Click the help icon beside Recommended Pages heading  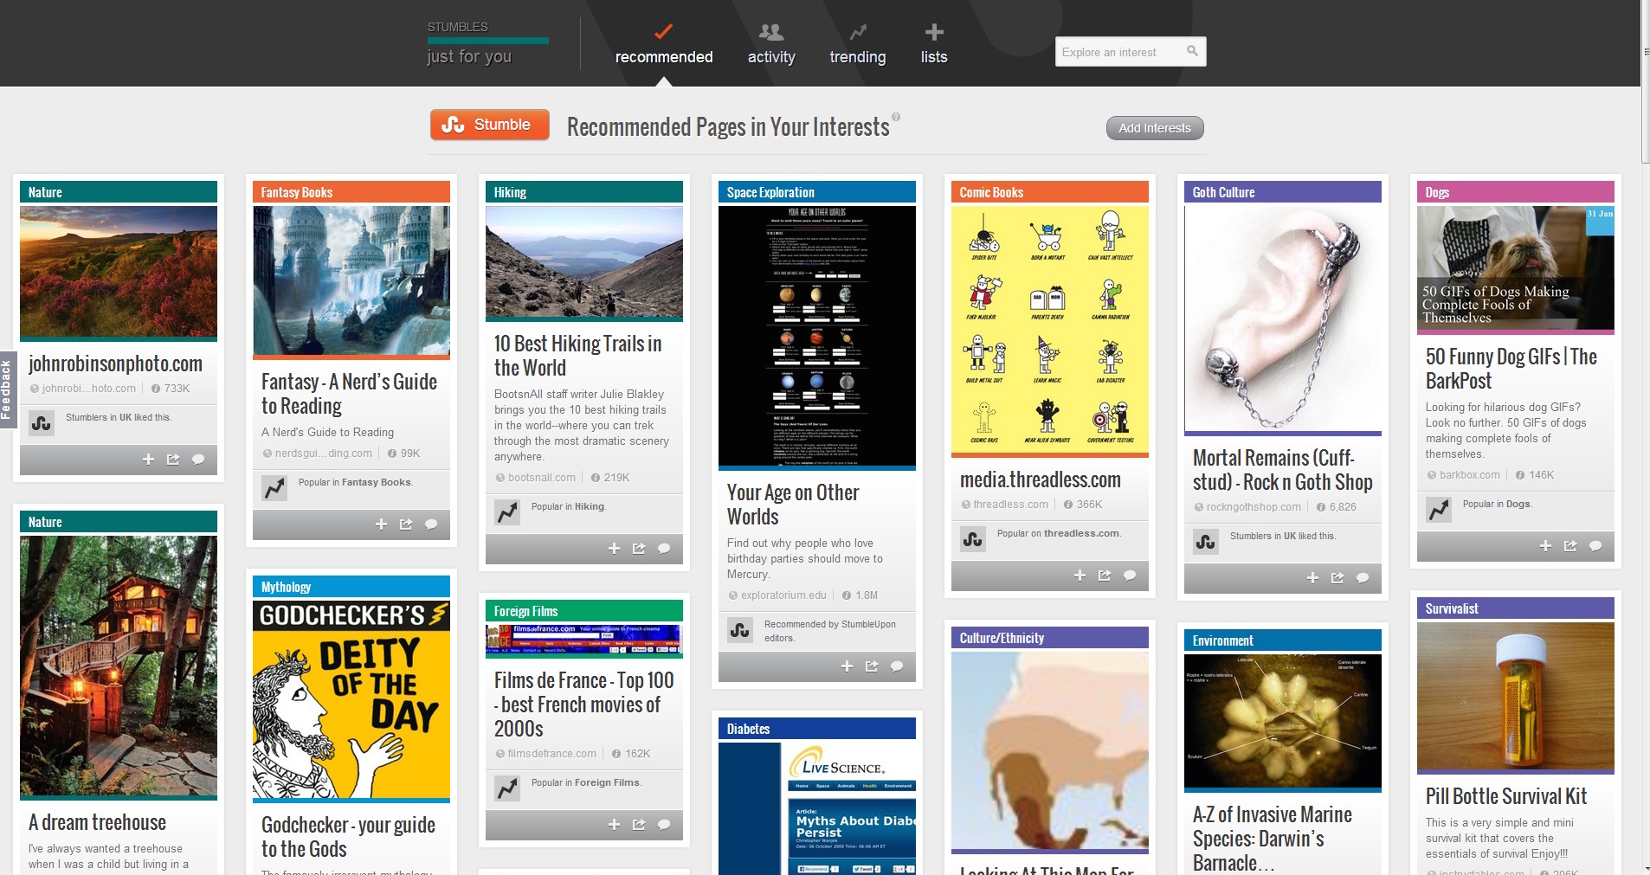pyautogui.click(x=896, y=117)
